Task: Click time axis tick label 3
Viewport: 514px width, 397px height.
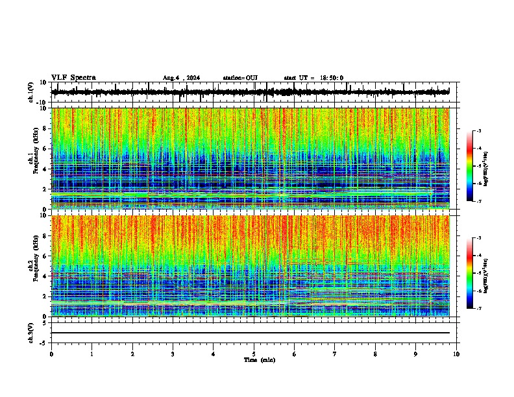Action: 173,354
